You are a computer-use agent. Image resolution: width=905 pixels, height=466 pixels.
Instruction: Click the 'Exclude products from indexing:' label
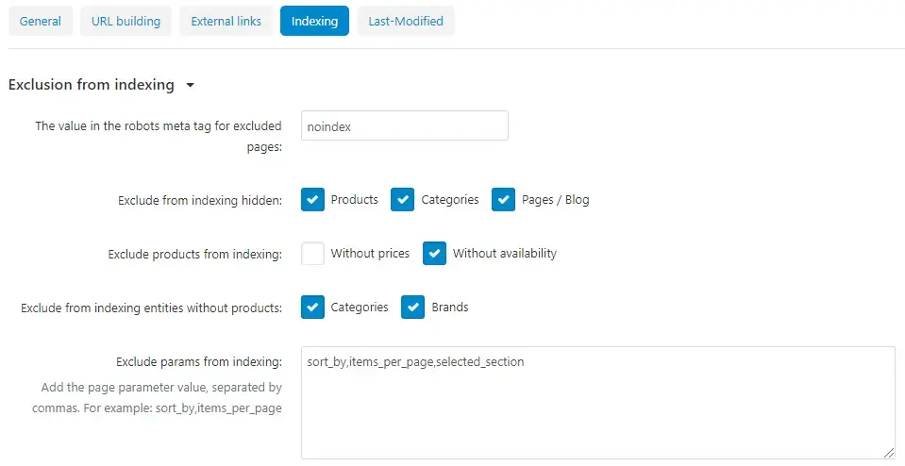pos(194,254)
